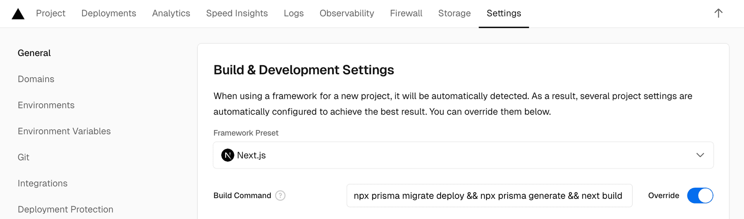This screenshot has height=219, width=744.
Task: Open the Project tab
Action: 50,13
